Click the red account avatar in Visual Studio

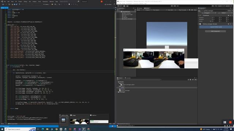click(102, 1)
